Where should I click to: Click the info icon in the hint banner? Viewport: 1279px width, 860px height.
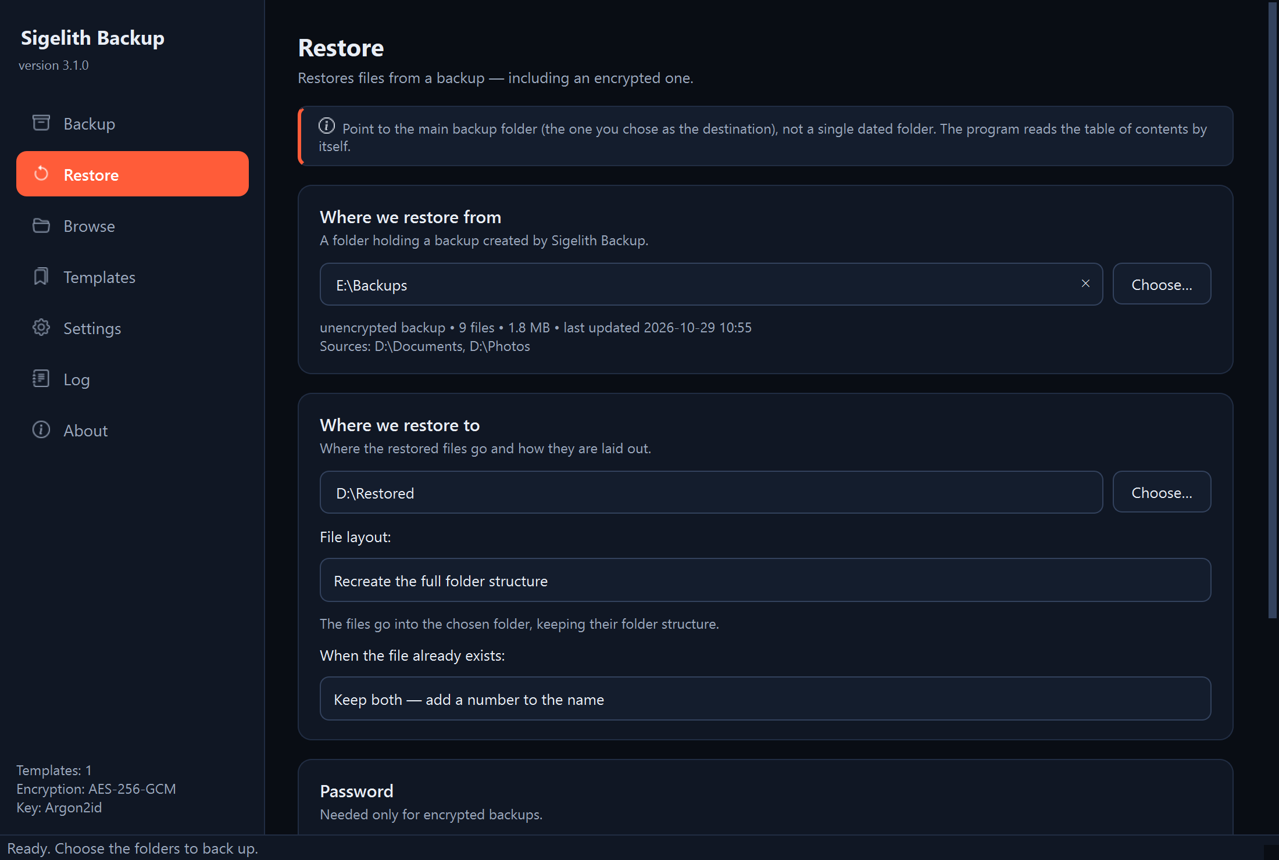pyautogui.click(x=327, y=126)
